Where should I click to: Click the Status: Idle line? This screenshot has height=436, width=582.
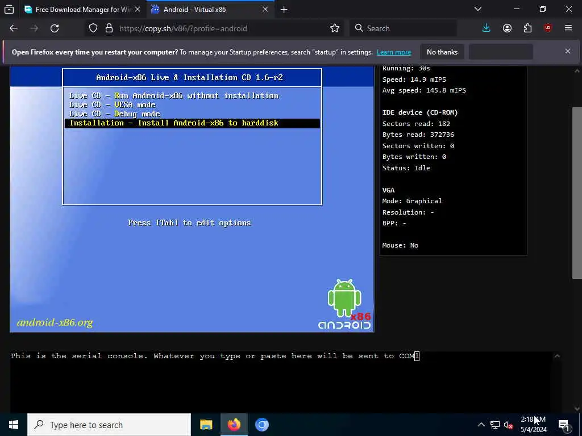tap(406, 168)
